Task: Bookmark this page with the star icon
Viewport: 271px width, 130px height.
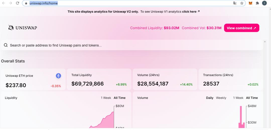Action: [x=242, y=3]
